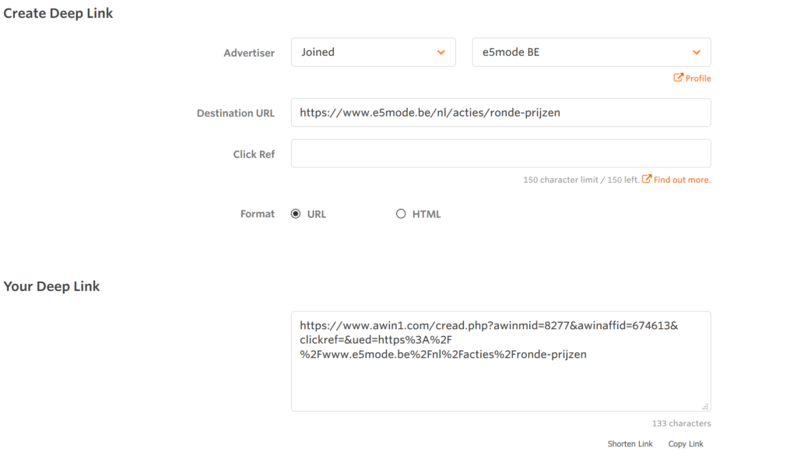Click the external-link icon beside Profile
This screenshot has height=466, width=797.
[678, 78]
